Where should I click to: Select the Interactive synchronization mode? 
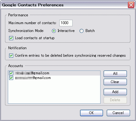(x=54, y=31)
